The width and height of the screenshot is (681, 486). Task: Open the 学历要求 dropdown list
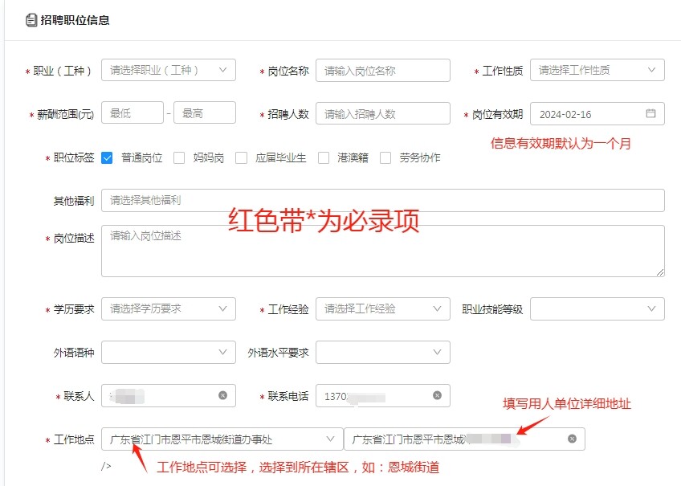(169, 308)
